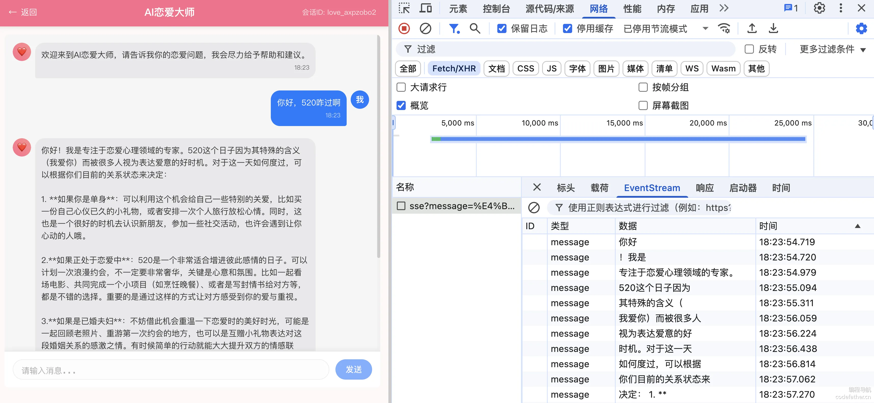Screen dimensions: 874x403
Task: Expand the 更多过滤条件 dropdown
Action: (833, 49)
